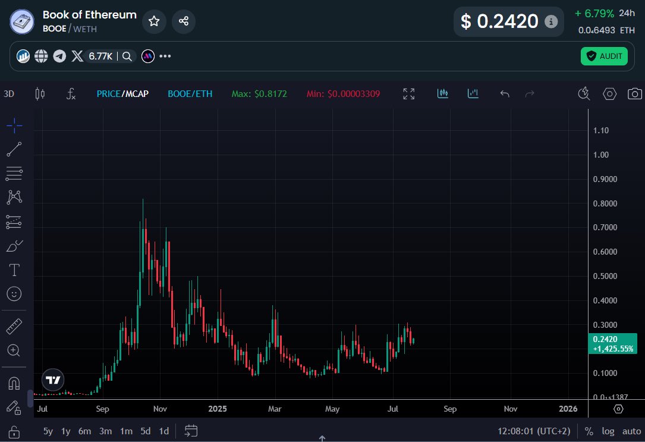Set time range to 3m
Image resolution: width=645 pixels, height=442 pixels.
106,431
